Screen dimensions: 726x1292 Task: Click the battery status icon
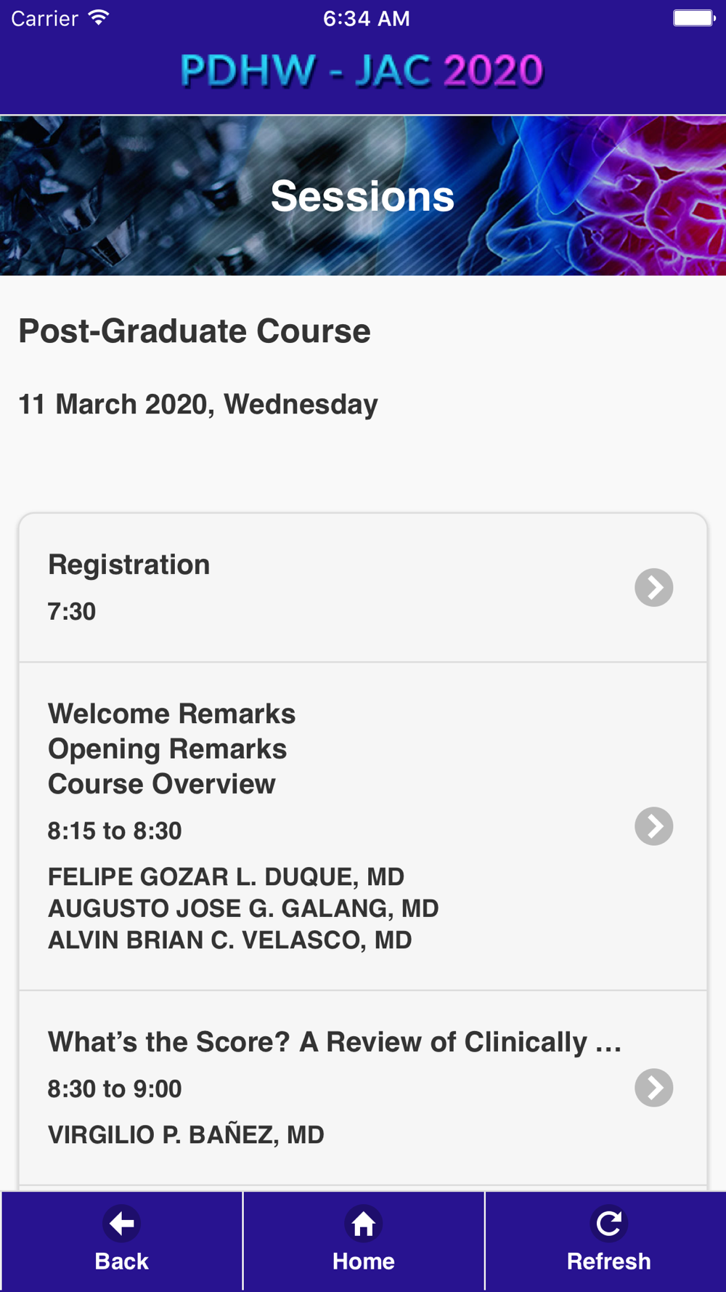pos(694,17)
